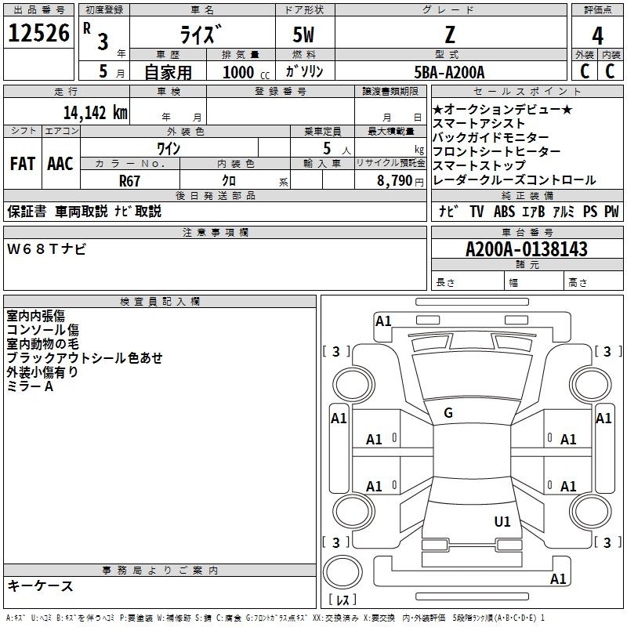Select the セールスポイント section header
627x627 pixels.
[x=527, y=92]
